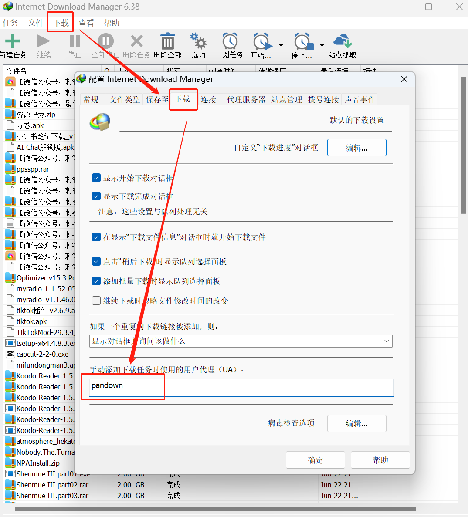This screenshot has height=517, width=468.
Task: Click the icon beside tsetup-x64.4.8.3
Action: (x=10, y=343)
